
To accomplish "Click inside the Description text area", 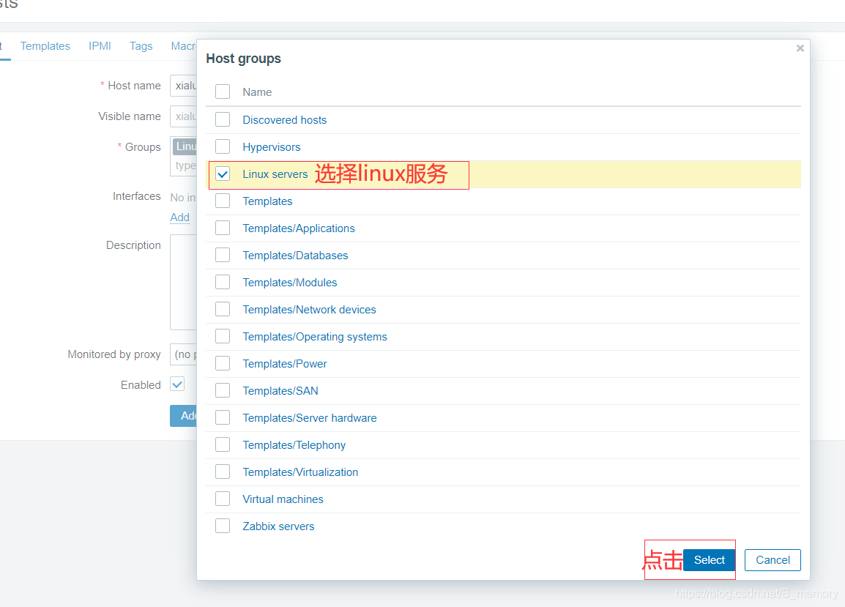I will 183,282.
